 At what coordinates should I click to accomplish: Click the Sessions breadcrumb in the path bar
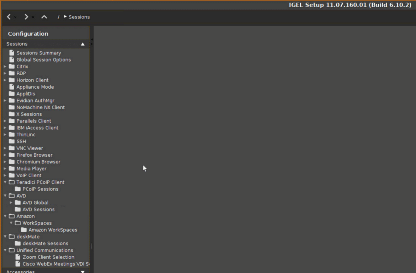click(79, 17)
